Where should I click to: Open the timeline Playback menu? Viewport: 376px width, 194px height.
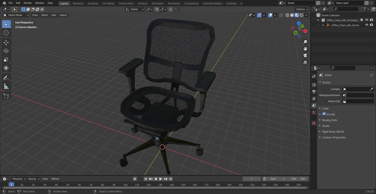point(19,179)
